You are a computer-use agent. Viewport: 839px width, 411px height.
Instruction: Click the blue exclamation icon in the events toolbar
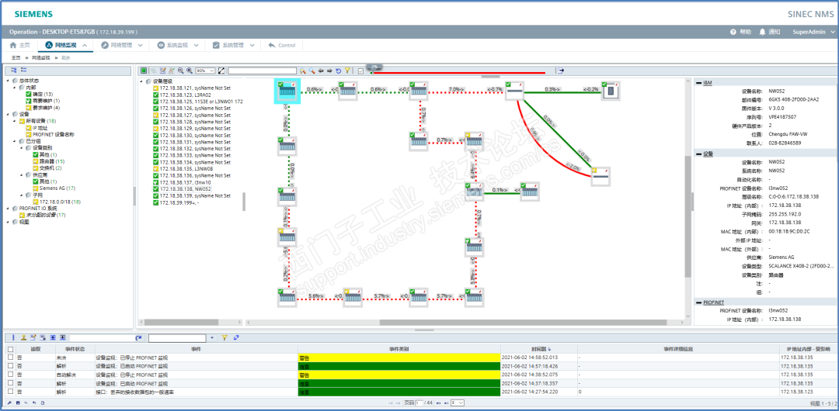13,338
